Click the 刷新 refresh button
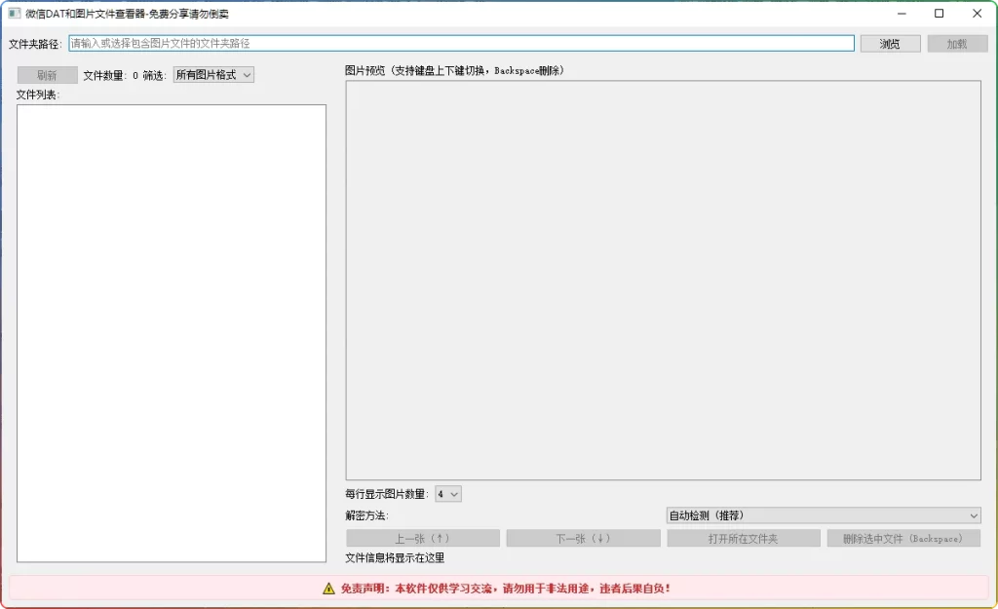998x609 pixels. [47, 75]
